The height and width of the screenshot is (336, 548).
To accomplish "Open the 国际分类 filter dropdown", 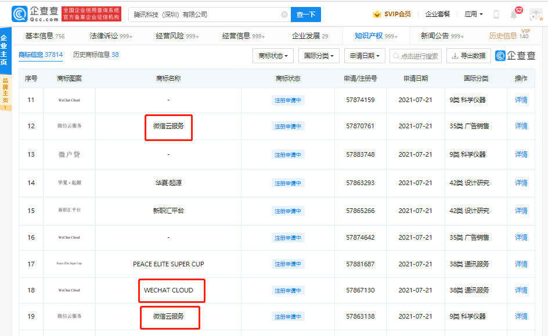I will pos(319,56).
